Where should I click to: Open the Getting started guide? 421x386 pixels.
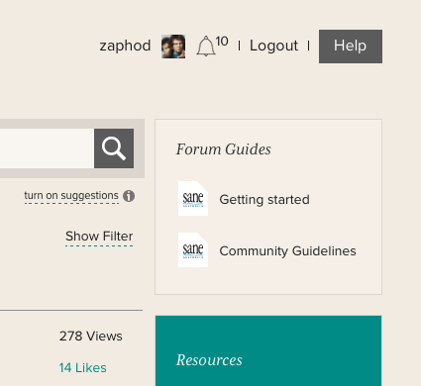pos(264,200)
